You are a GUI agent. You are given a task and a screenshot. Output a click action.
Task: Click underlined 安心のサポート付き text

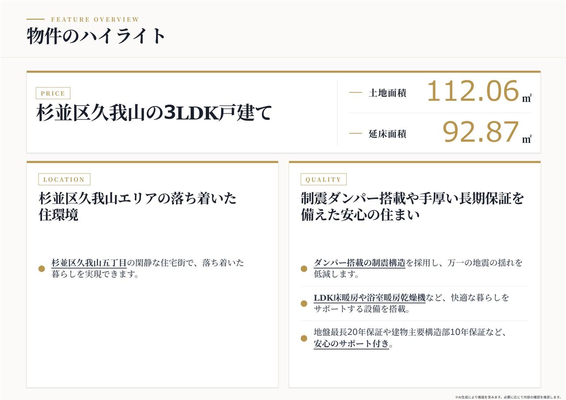[351, 344]
